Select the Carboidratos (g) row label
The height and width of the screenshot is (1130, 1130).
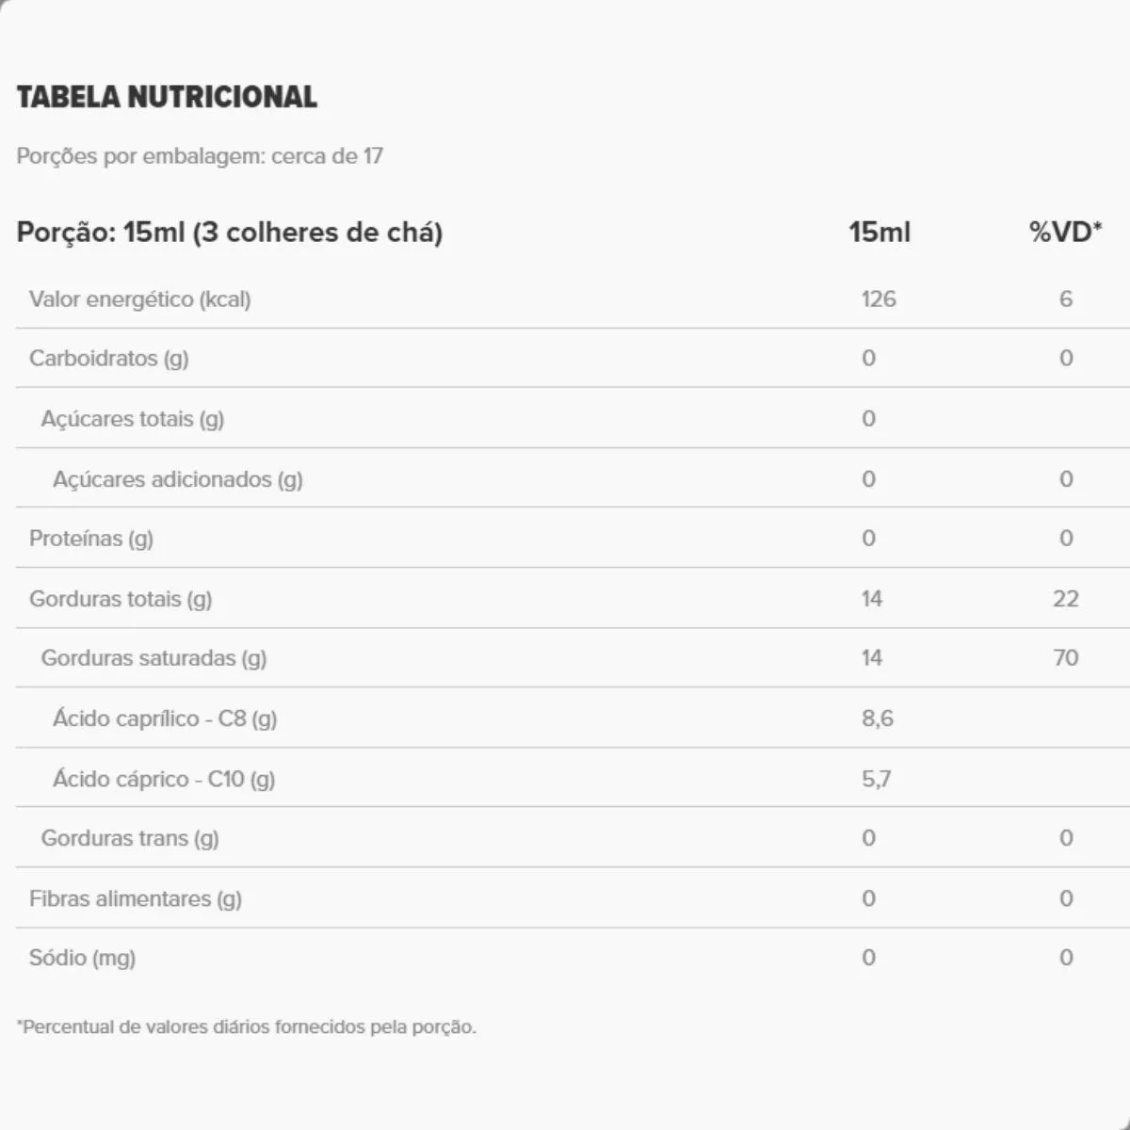pyautogui.click(x=109, y=358)
